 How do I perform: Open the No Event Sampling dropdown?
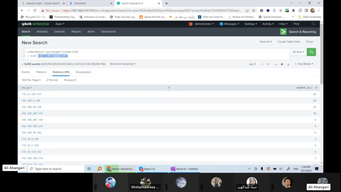(122, 64)
